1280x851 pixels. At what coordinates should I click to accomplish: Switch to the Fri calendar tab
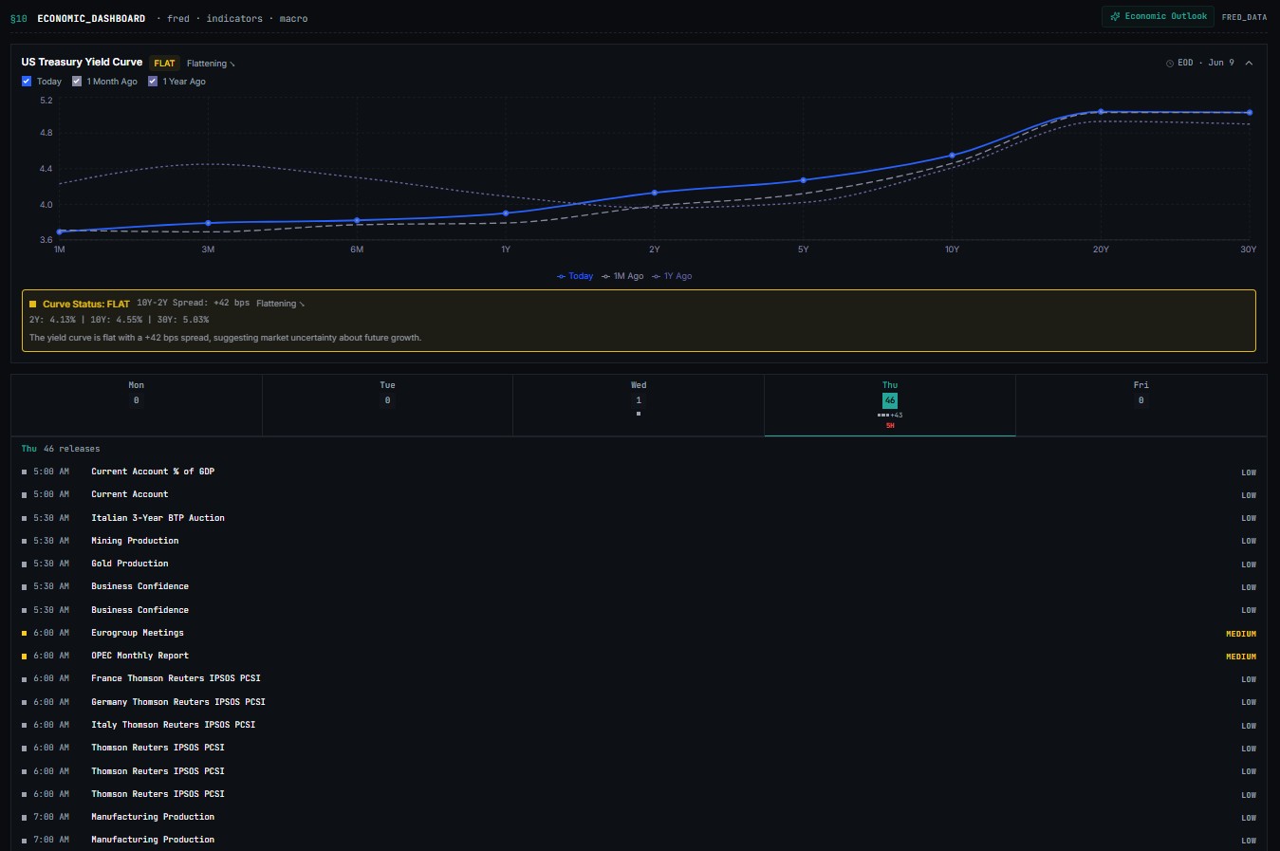tap(1141, 405)
